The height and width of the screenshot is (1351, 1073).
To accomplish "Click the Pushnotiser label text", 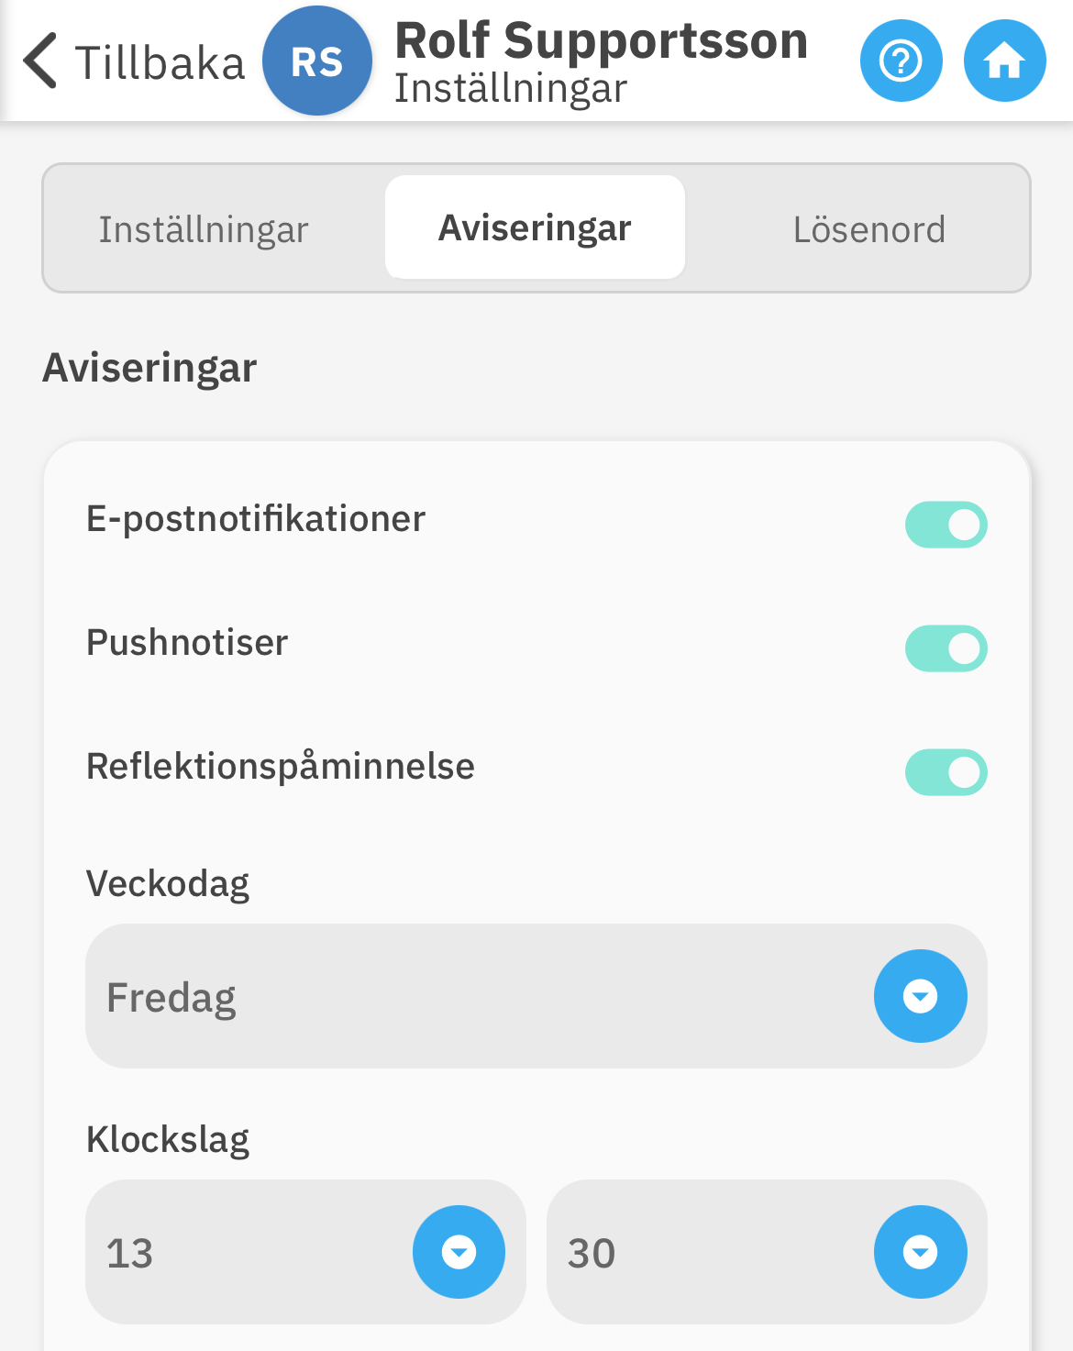I will (187, 643).
